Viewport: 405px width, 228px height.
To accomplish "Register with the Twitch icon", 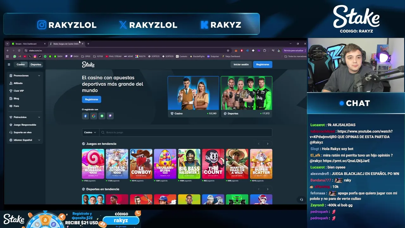I will (110, 116).
